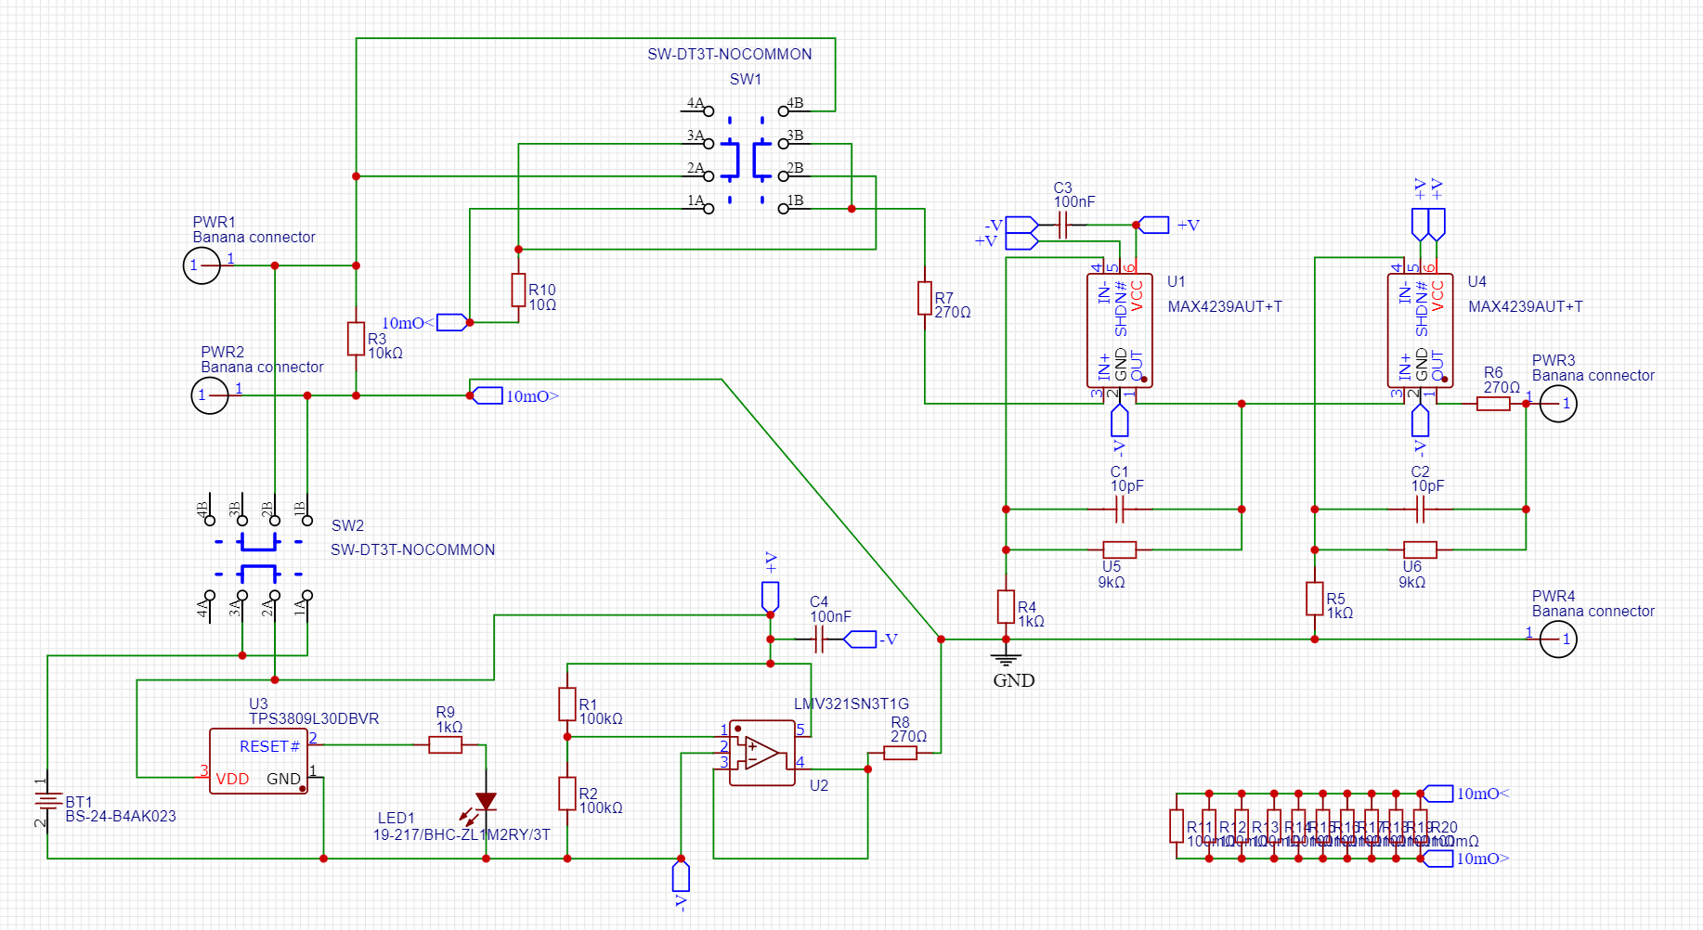
Task: Select the C4 100nF capacitor symbol
Action: pos(819,639)
